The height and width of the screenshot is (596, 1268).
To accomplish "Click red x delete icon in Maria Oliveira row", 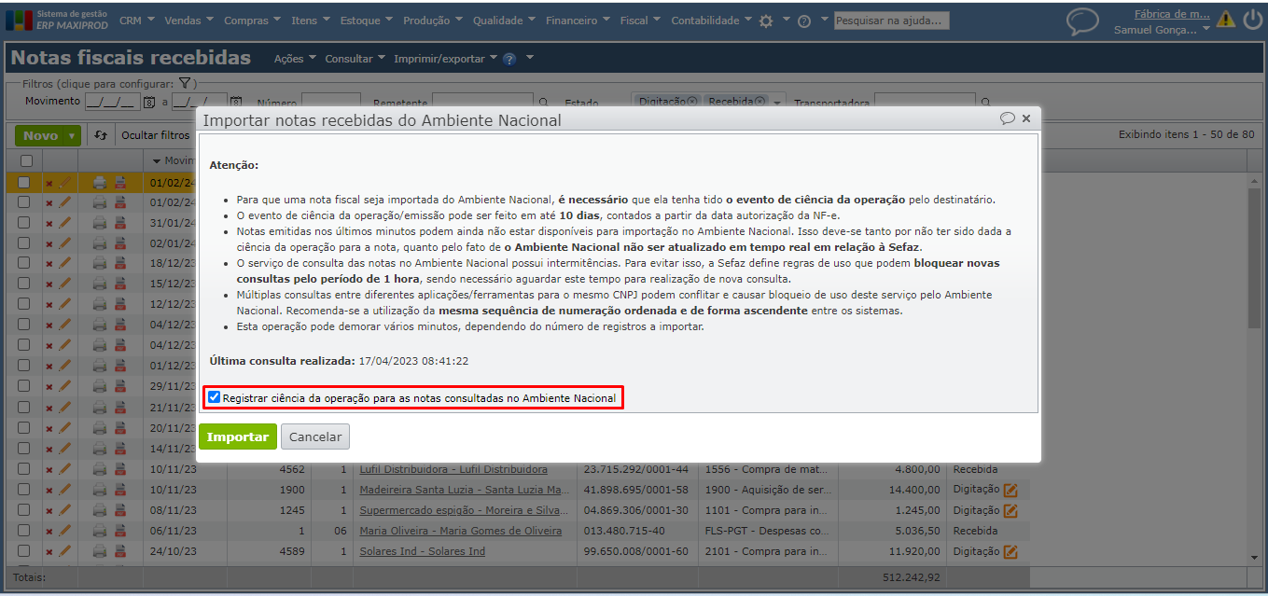I will coord(49,531).
